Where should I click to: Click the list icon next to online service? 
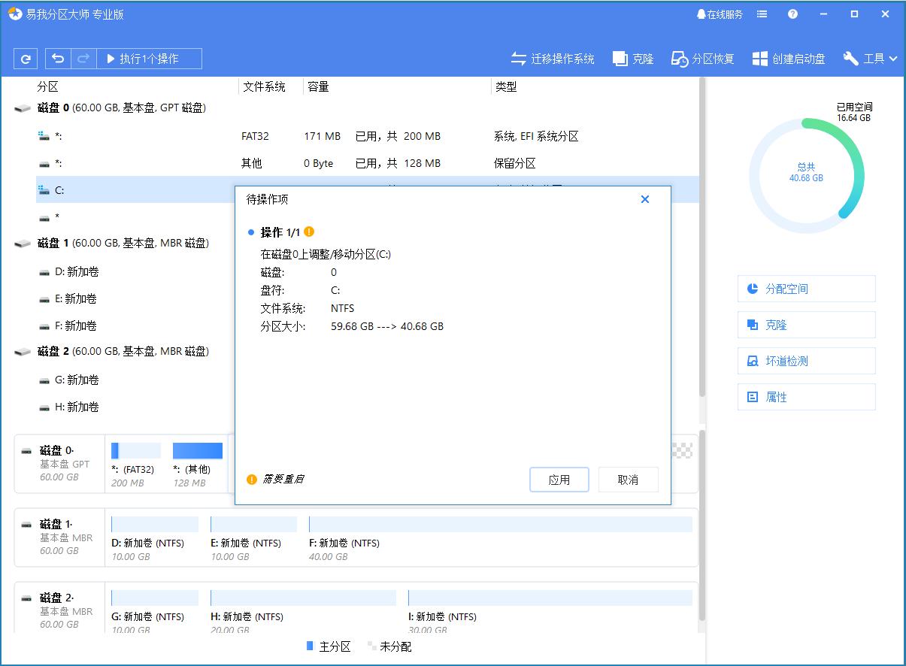coord(762,14)
